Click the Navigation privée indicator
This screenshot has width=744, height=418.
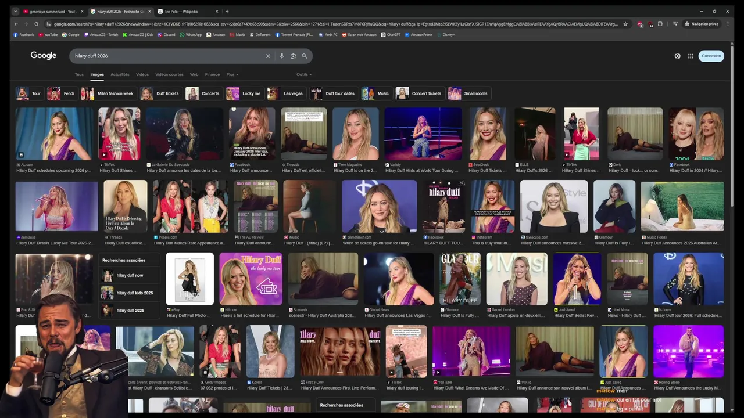(x=701, y=24)
